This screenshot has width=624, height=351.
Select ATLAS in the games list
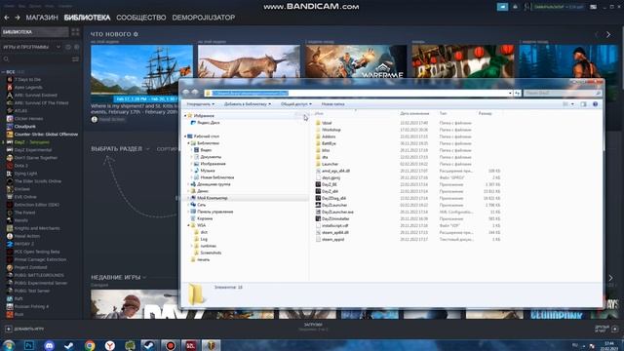click(20, 110)
